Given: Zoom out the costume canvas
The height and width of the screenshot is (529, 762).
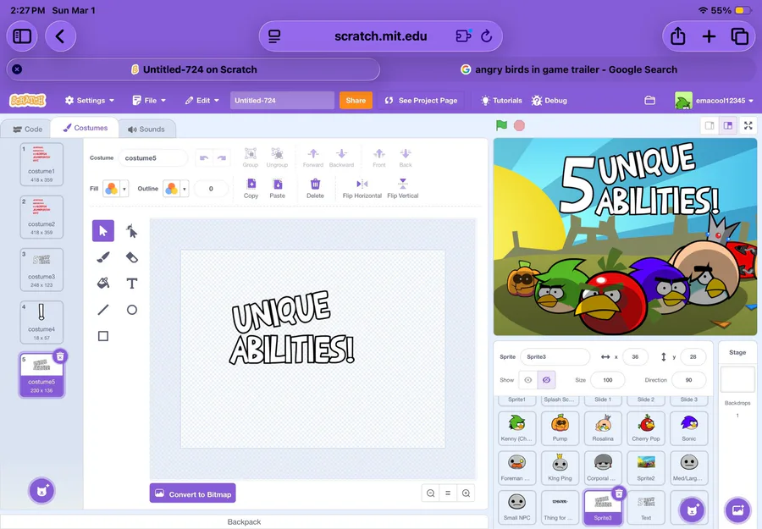Looking at the screenshot, I should [x=431, y=493].
